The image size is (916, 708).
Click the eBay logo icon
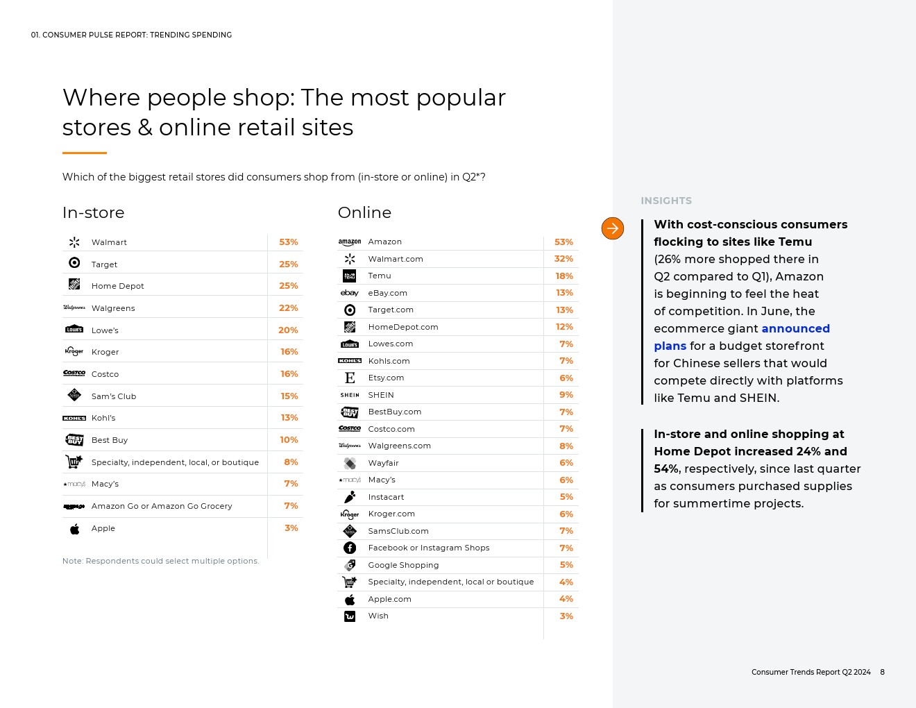350,293
